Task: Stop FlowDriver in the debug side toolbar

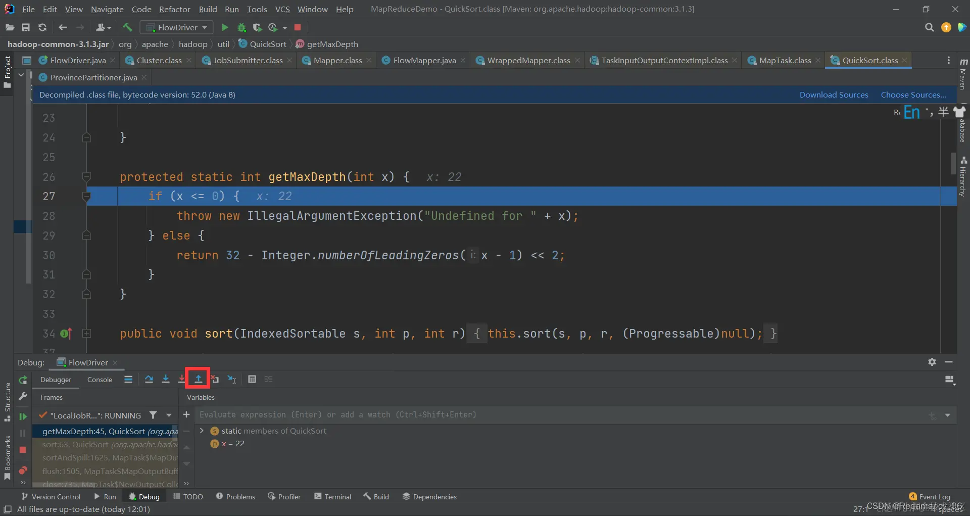Action: [23, 450]
